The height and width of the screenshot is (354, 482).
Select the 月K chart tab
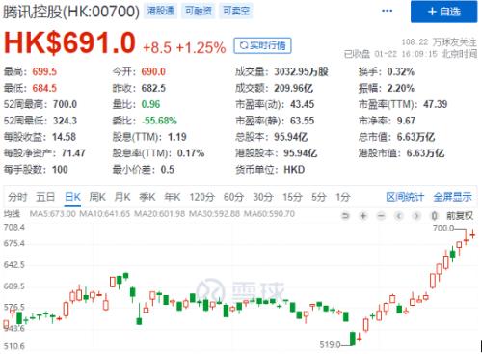[122, 197]
